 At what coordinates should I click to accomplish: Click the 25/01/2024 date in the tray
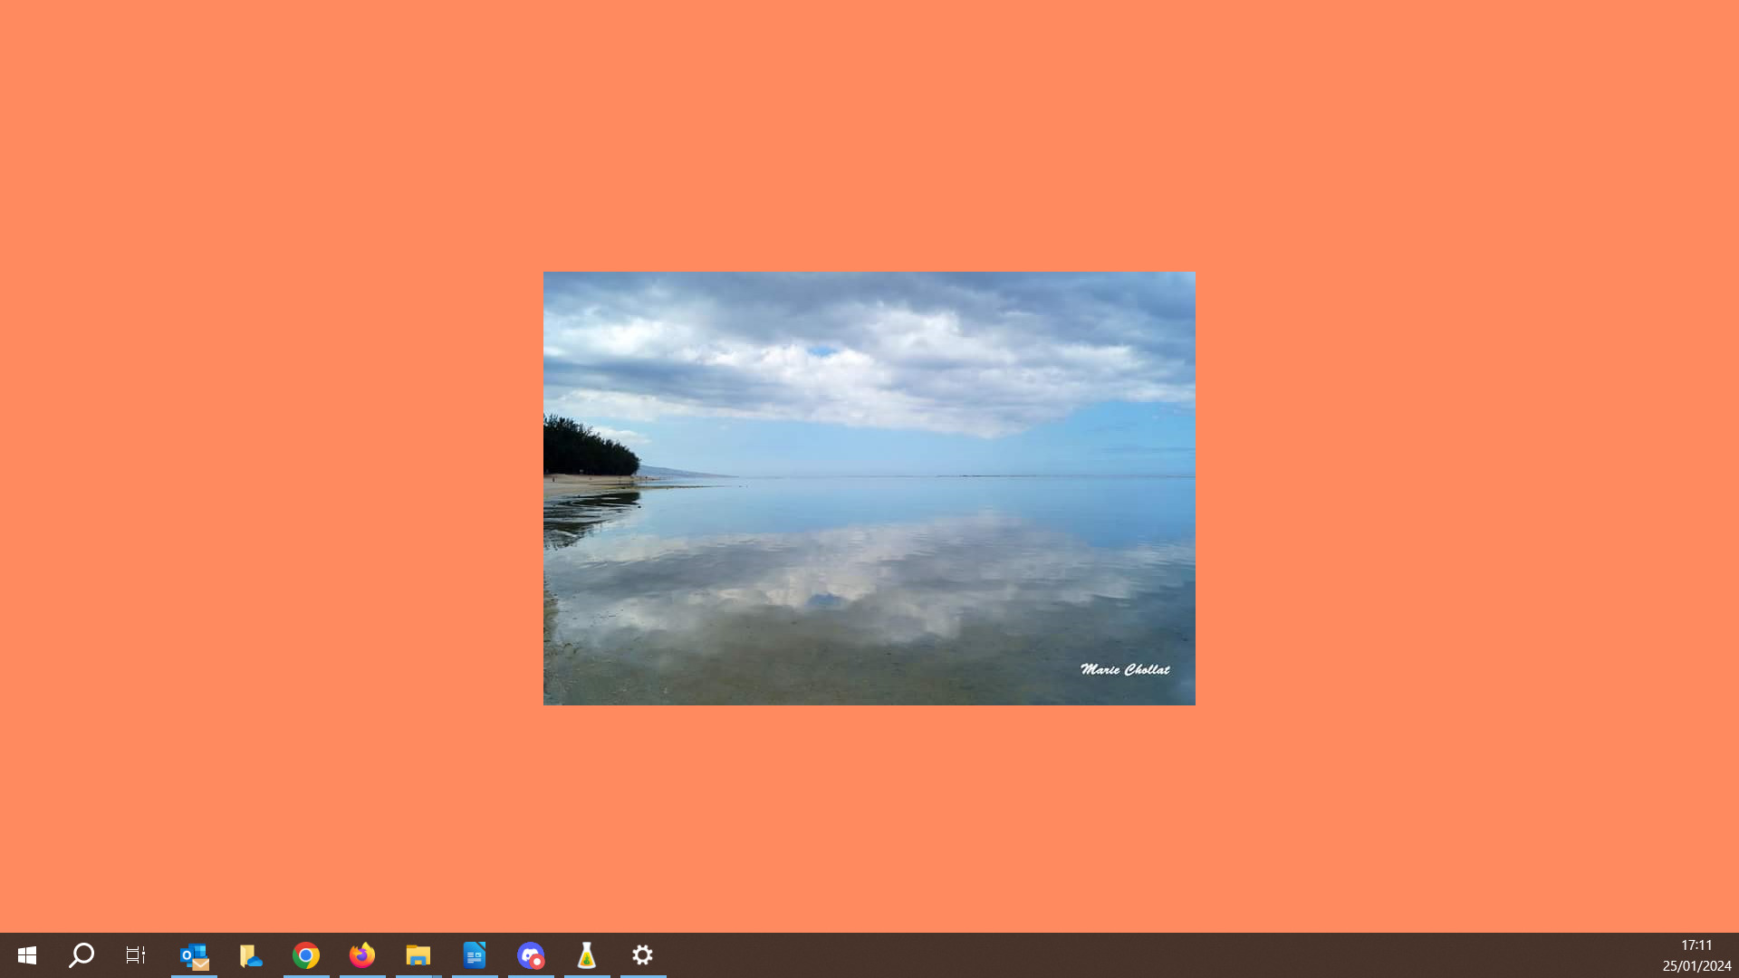coord(1696,966)
